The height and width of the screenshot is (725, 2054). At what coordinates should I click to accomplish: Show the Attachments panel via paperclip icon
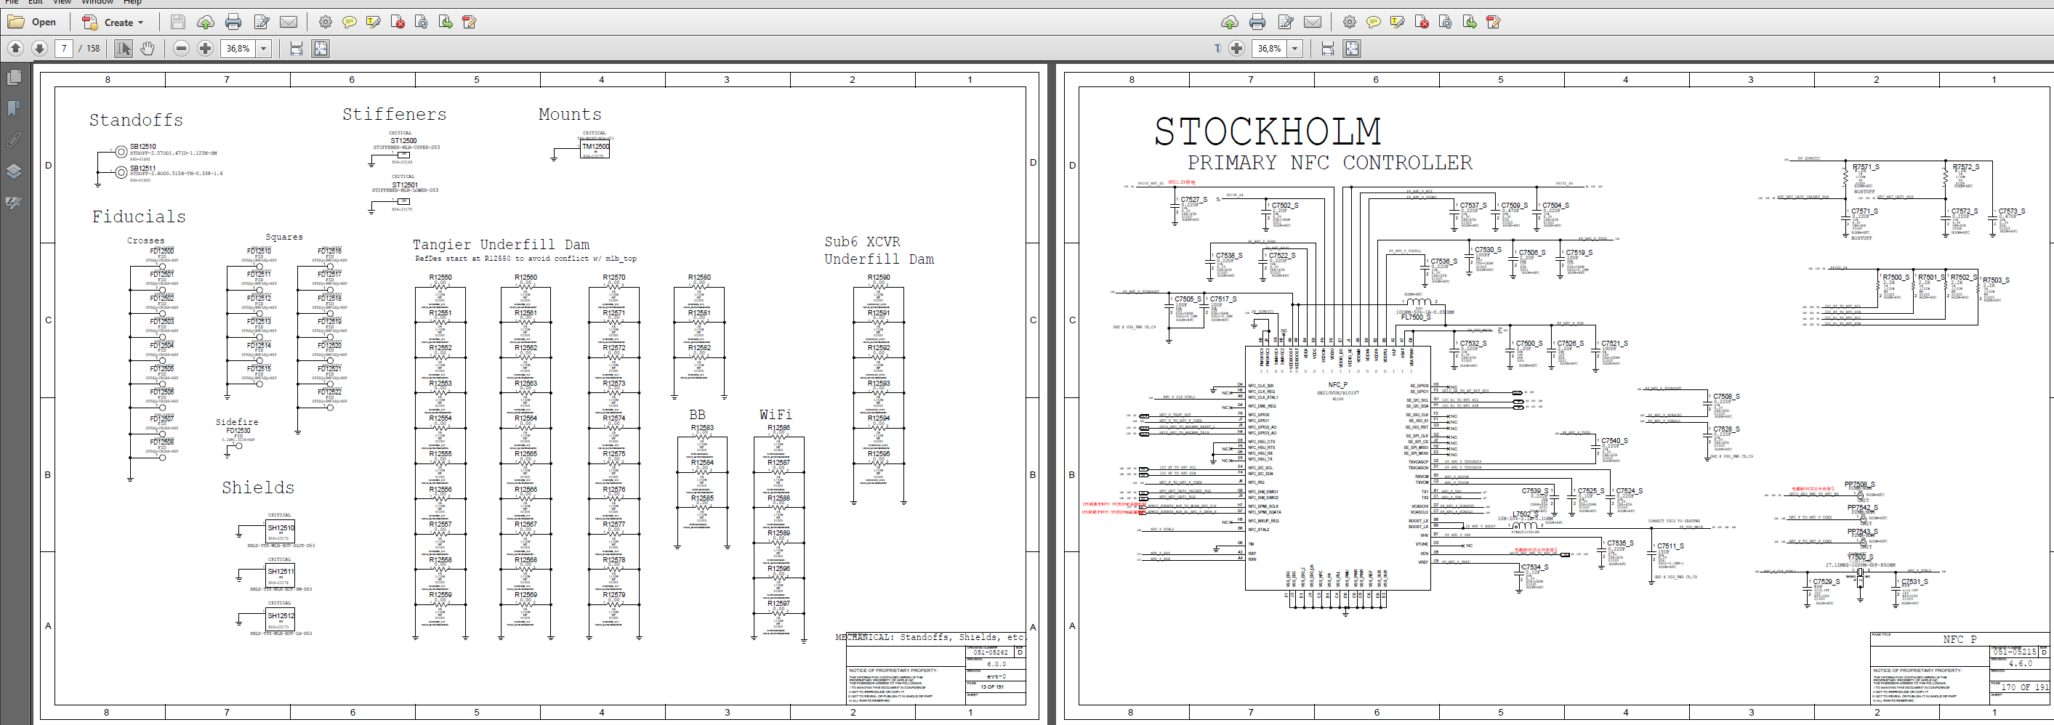point(14,140)
